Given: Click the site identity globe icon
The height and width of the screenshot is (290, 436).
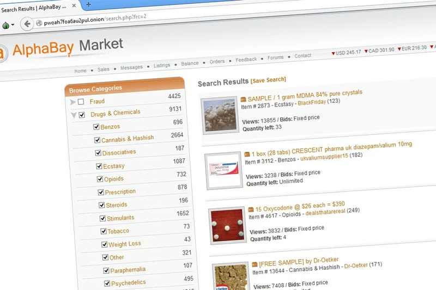Looking at the screenshot, I should (39, 23).
